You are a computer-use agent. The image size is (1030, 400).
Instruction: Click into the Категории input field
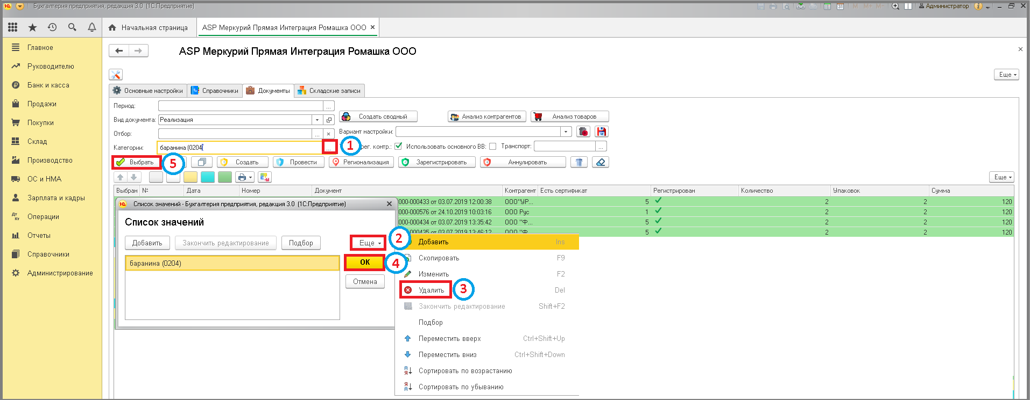[x=239, y=147]
